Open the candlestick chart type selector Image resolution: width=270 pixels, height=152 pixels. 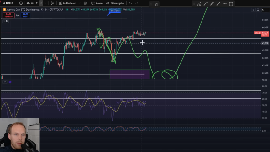pyautogui.click(x=52, y=3)
